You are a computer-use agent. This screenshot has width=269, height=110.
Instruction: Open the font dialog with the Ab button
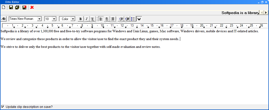click(3, 19)
